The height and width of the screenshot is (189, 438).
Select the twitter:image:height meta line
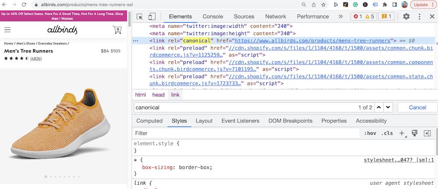click(x=223, y=34)
